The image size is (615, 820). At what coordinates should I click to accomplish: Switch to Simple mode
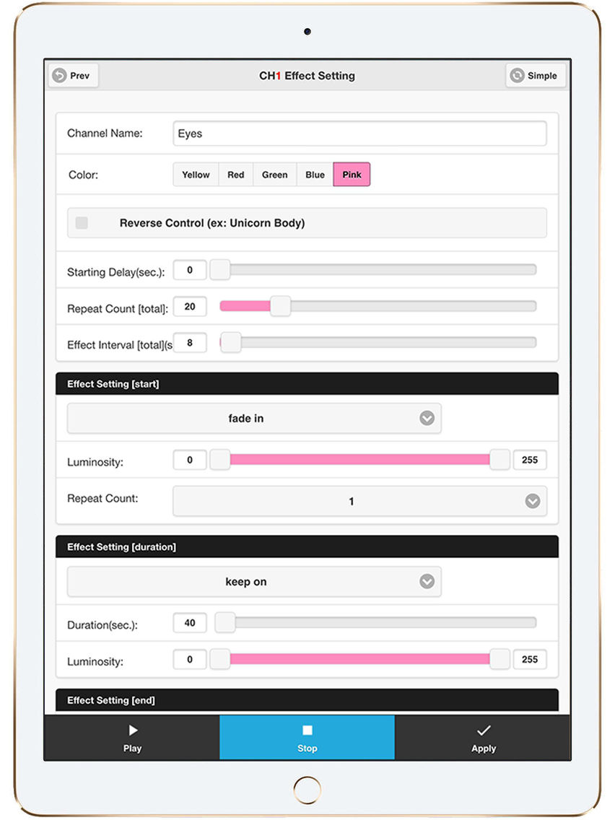click(x=535, y=76)
